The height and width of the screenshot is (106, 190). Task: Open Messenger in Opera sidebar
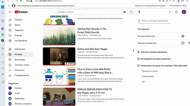(3, 29)
